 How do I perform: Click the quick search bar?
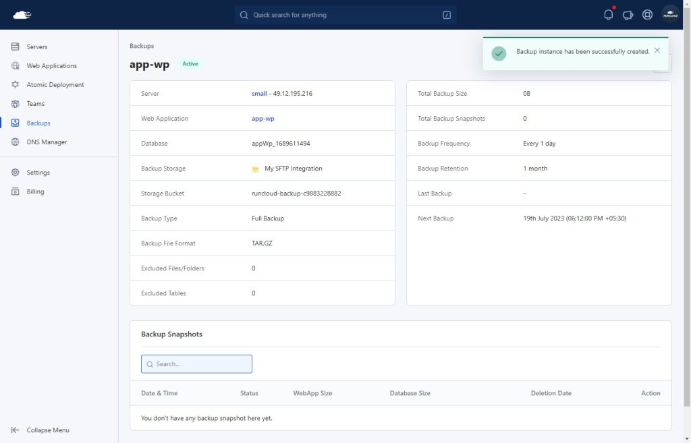click(345, 15)
